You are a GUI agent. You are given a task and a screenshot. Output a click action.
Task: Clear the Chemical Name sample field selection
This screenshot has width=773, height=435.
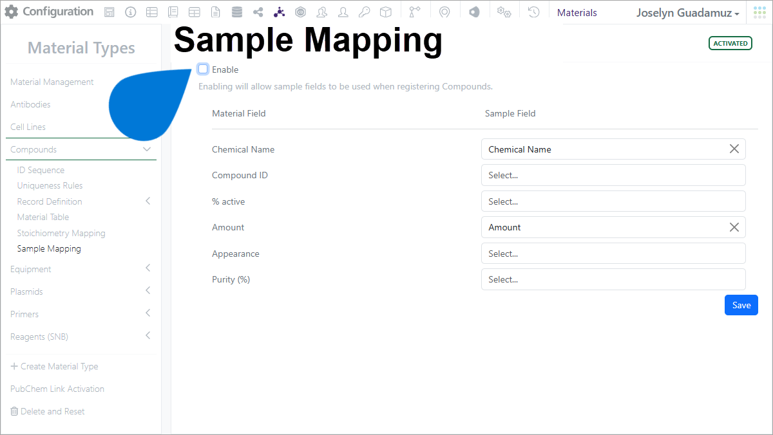(x=734, y=149)
